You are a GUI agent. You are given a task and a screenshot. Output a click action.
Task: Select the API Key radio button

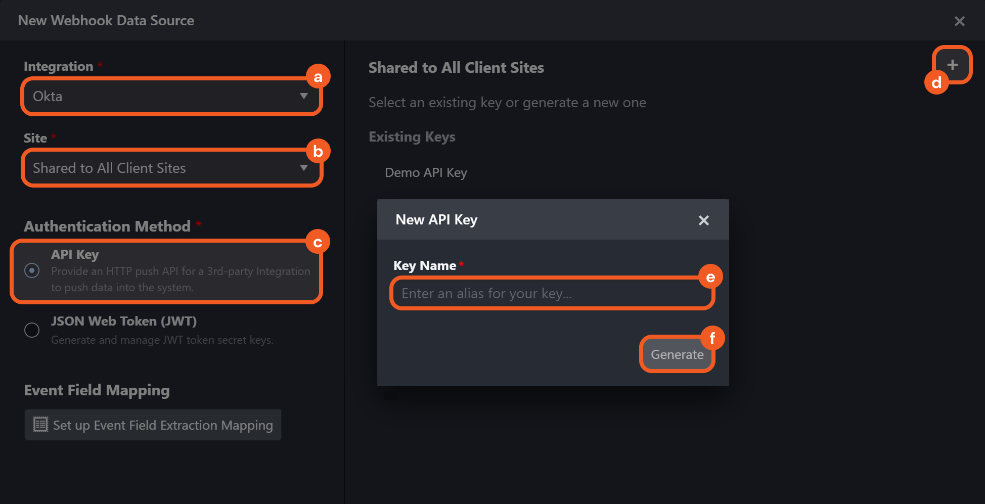tap(32, 270)
